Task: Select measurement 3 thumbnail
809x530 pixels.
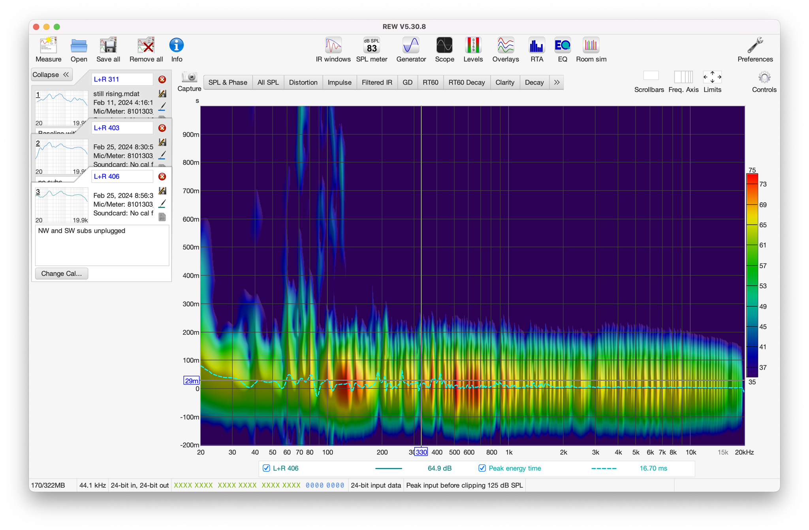Action: 61,205
